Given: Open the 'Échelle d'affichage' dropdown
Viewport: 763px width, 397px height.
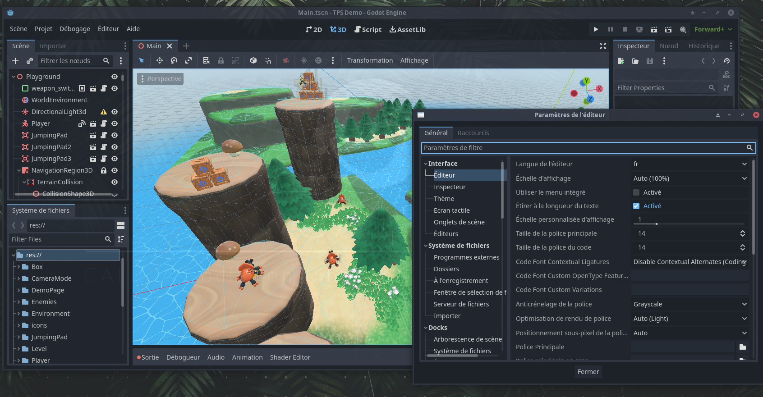Looking at the screenshot, I should (x=689, y=178).
